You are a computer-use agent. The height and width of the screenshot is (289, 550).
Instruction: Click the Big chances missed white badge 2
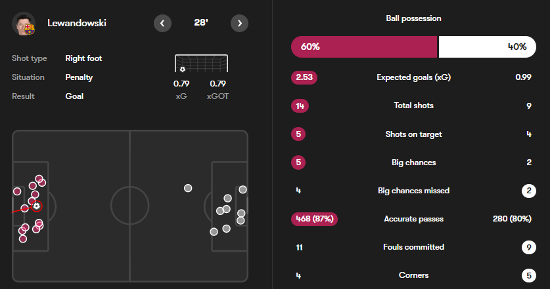click(529, 191)
